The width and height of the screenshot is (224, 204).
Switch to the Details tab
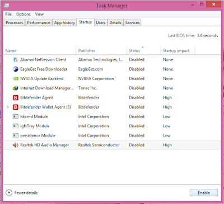click(115, 22)
